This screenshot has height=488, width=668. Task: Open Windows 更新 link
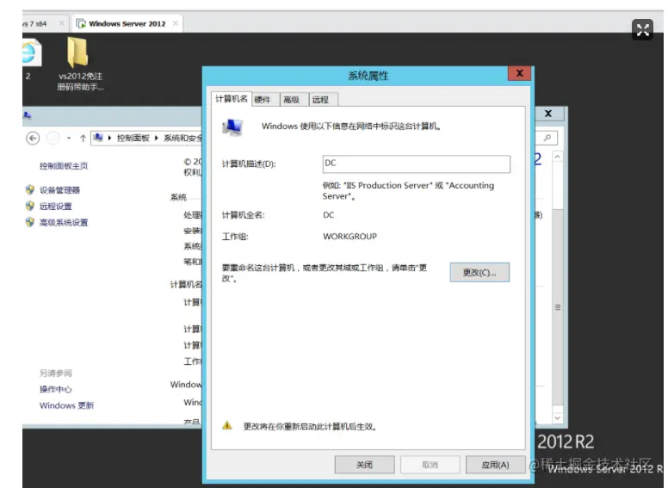click(66, 405)
